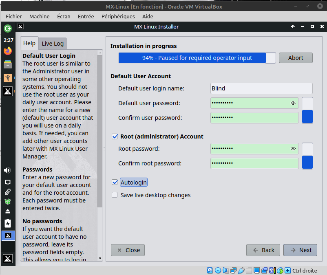Enable Save live desktop changes
Screen dimensions: 327x275
pos(115,195)
